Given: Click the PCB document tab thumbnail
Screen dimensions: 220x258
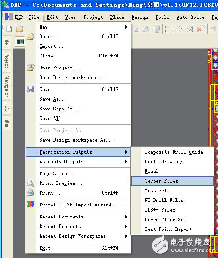Looking at the screenshot, I should coord(21,42).
